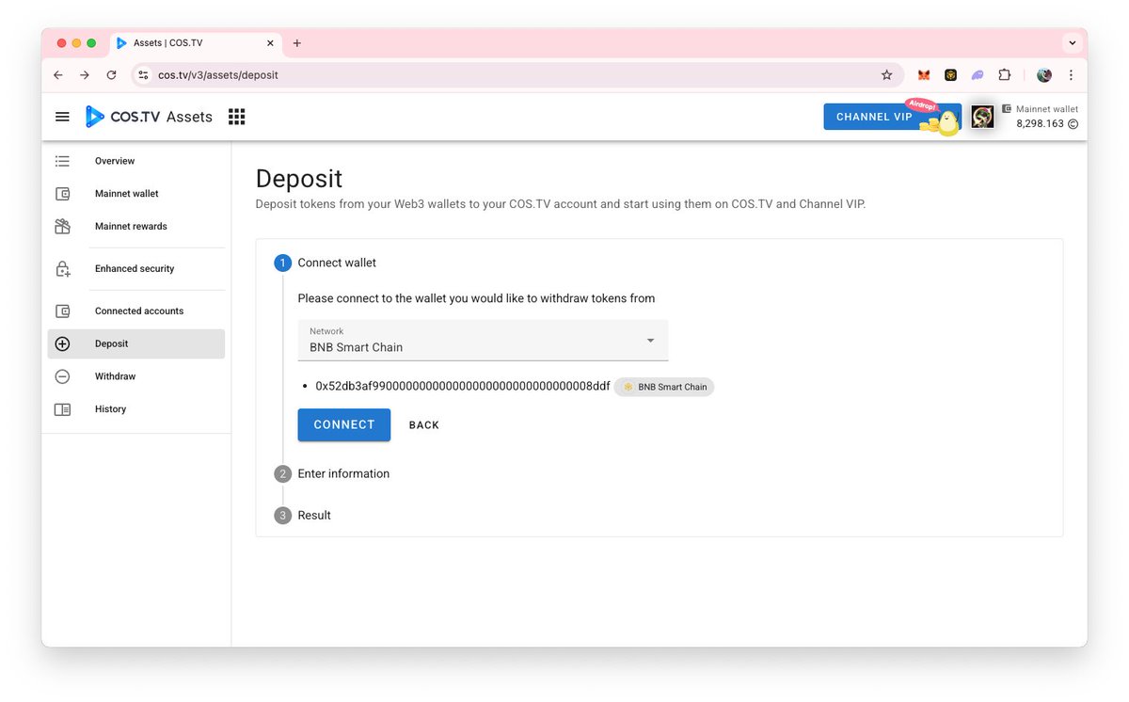Click the BNB Smart Chain chip badge
The width and height of the screenshot is (1129, 702).
tap(664, 387)
